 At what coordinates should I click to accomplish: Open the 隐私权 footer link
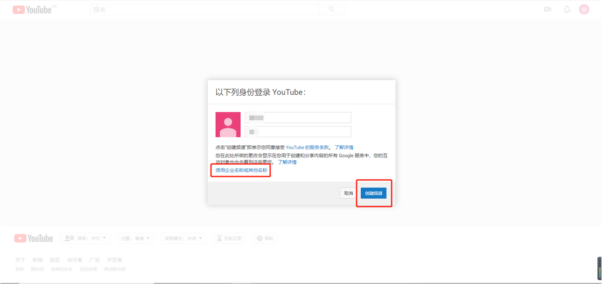[37, 269]
